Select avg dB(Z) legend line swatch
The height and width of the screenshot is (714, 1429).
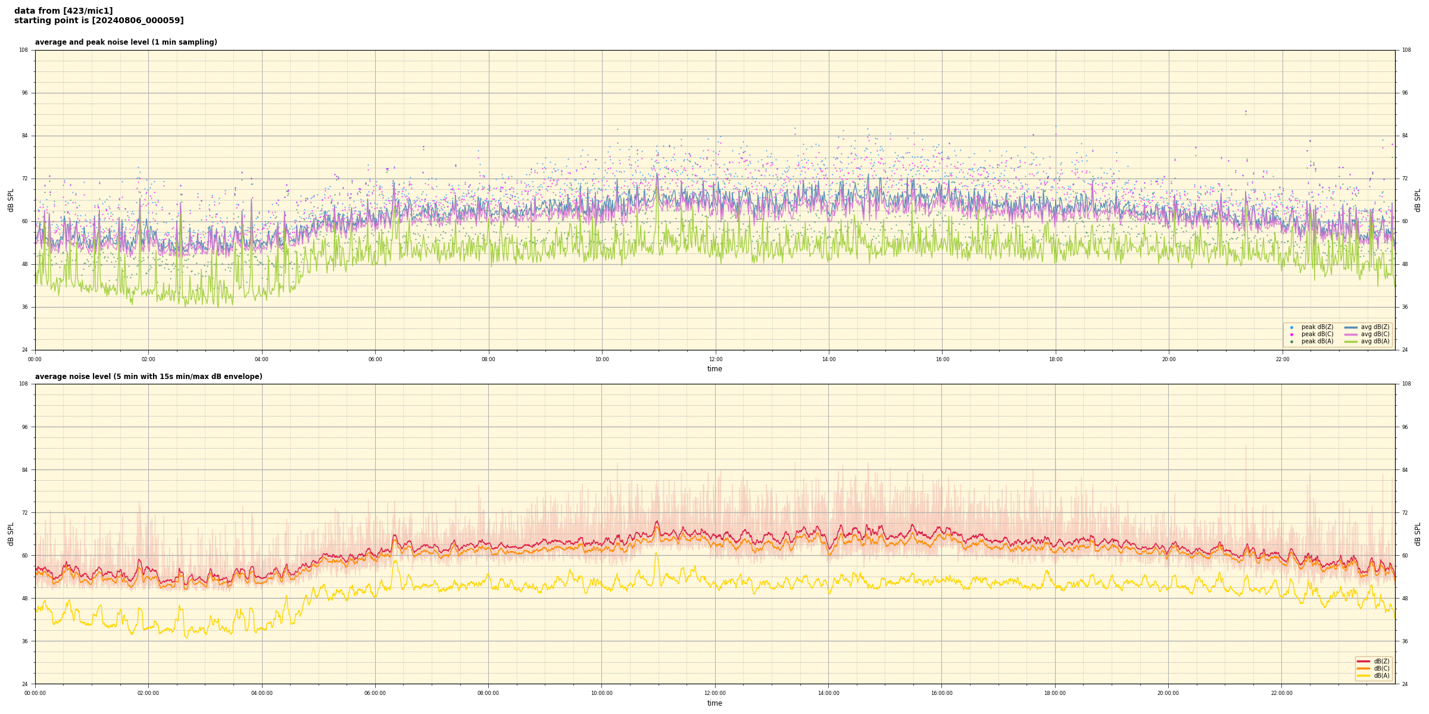1350,327
